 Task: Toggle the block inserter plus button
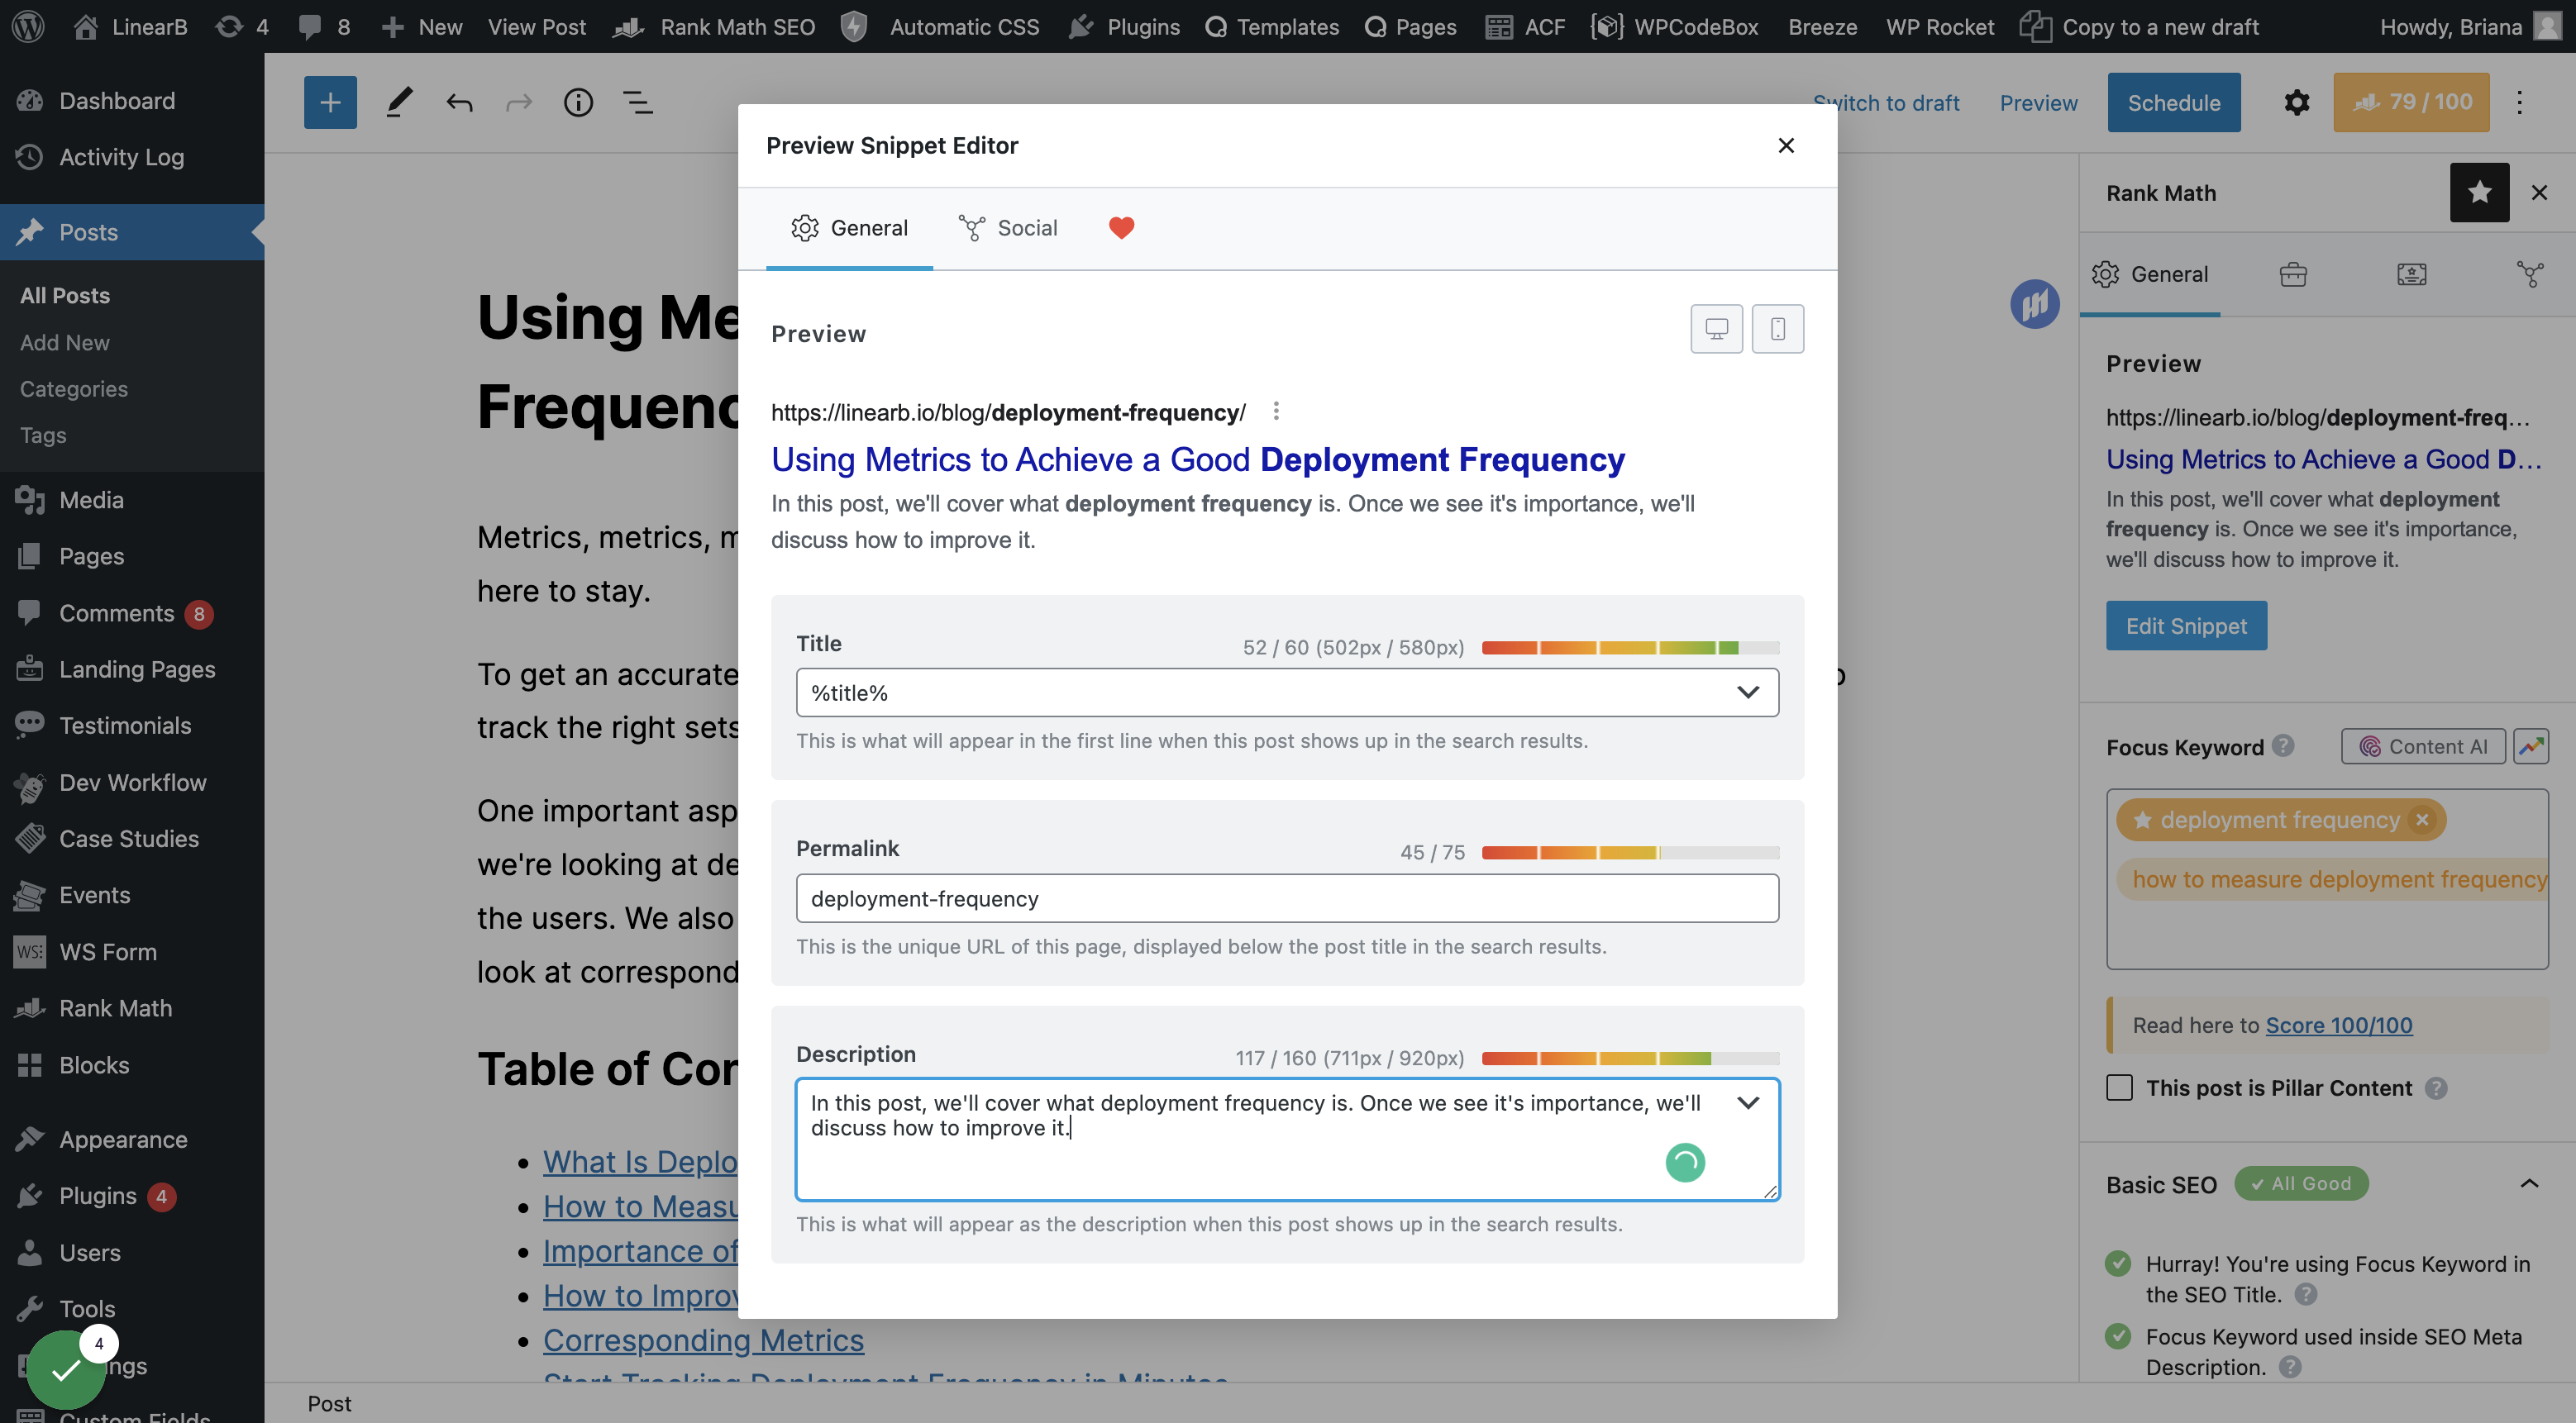tap(330, 102)
